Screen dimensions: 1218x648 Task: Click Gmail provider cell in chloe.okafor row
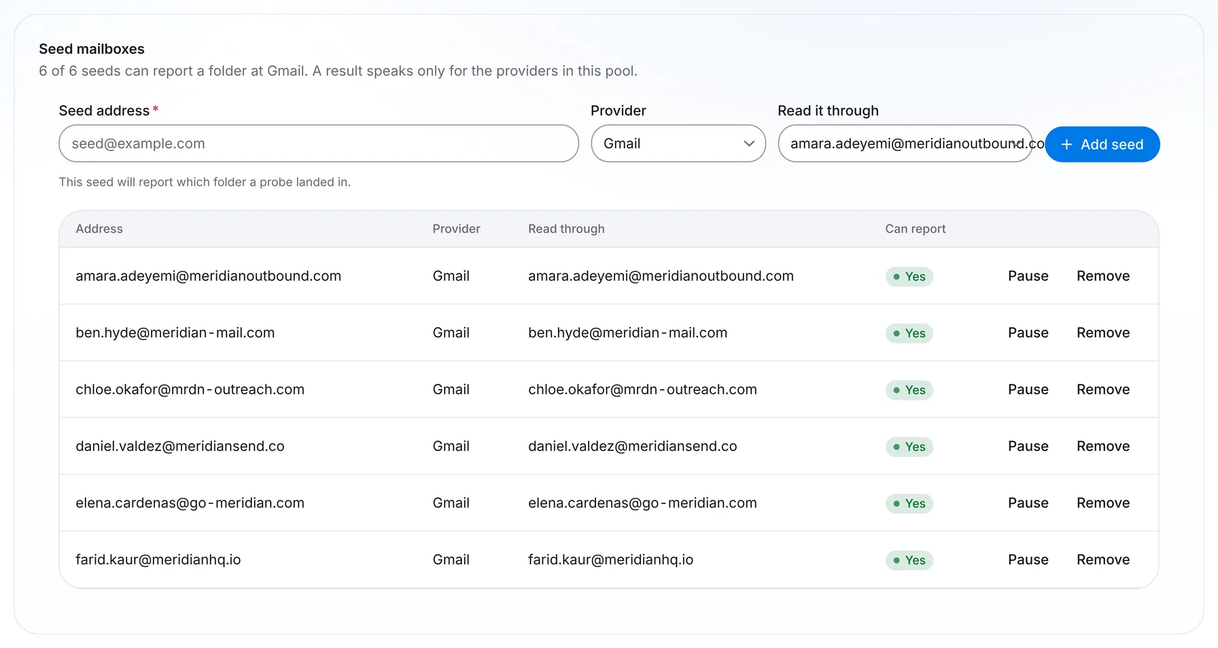pos(451,390)
